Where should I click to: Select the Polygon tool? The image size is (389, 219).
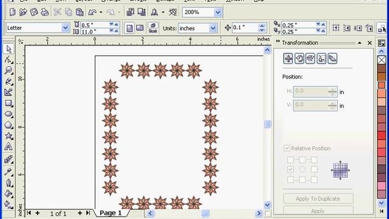[x=9, y=125]
